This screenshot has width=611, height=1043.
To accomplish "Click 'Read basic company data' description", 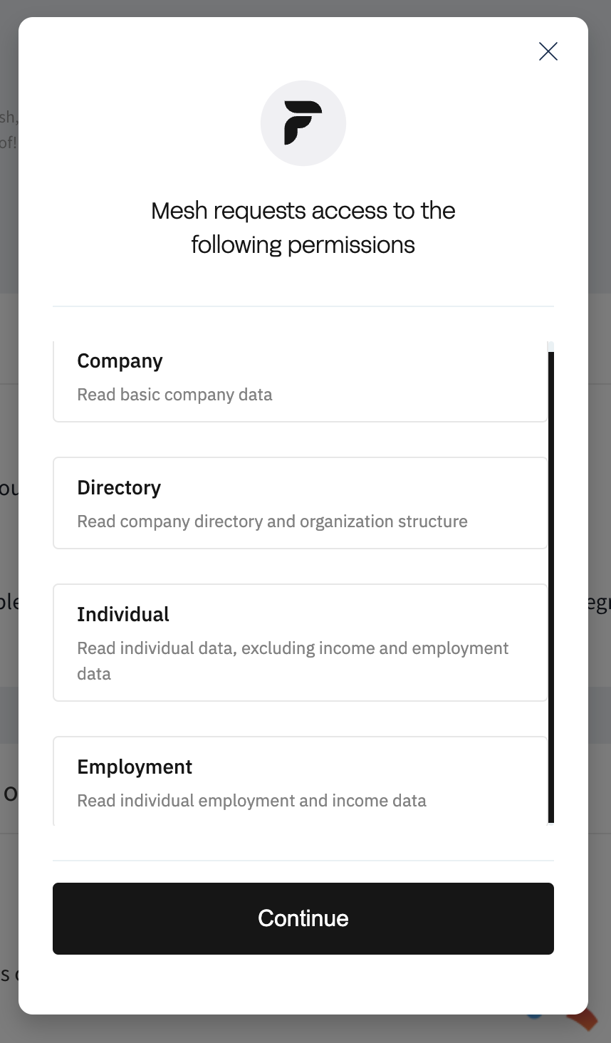I will (x=174, y=395).
